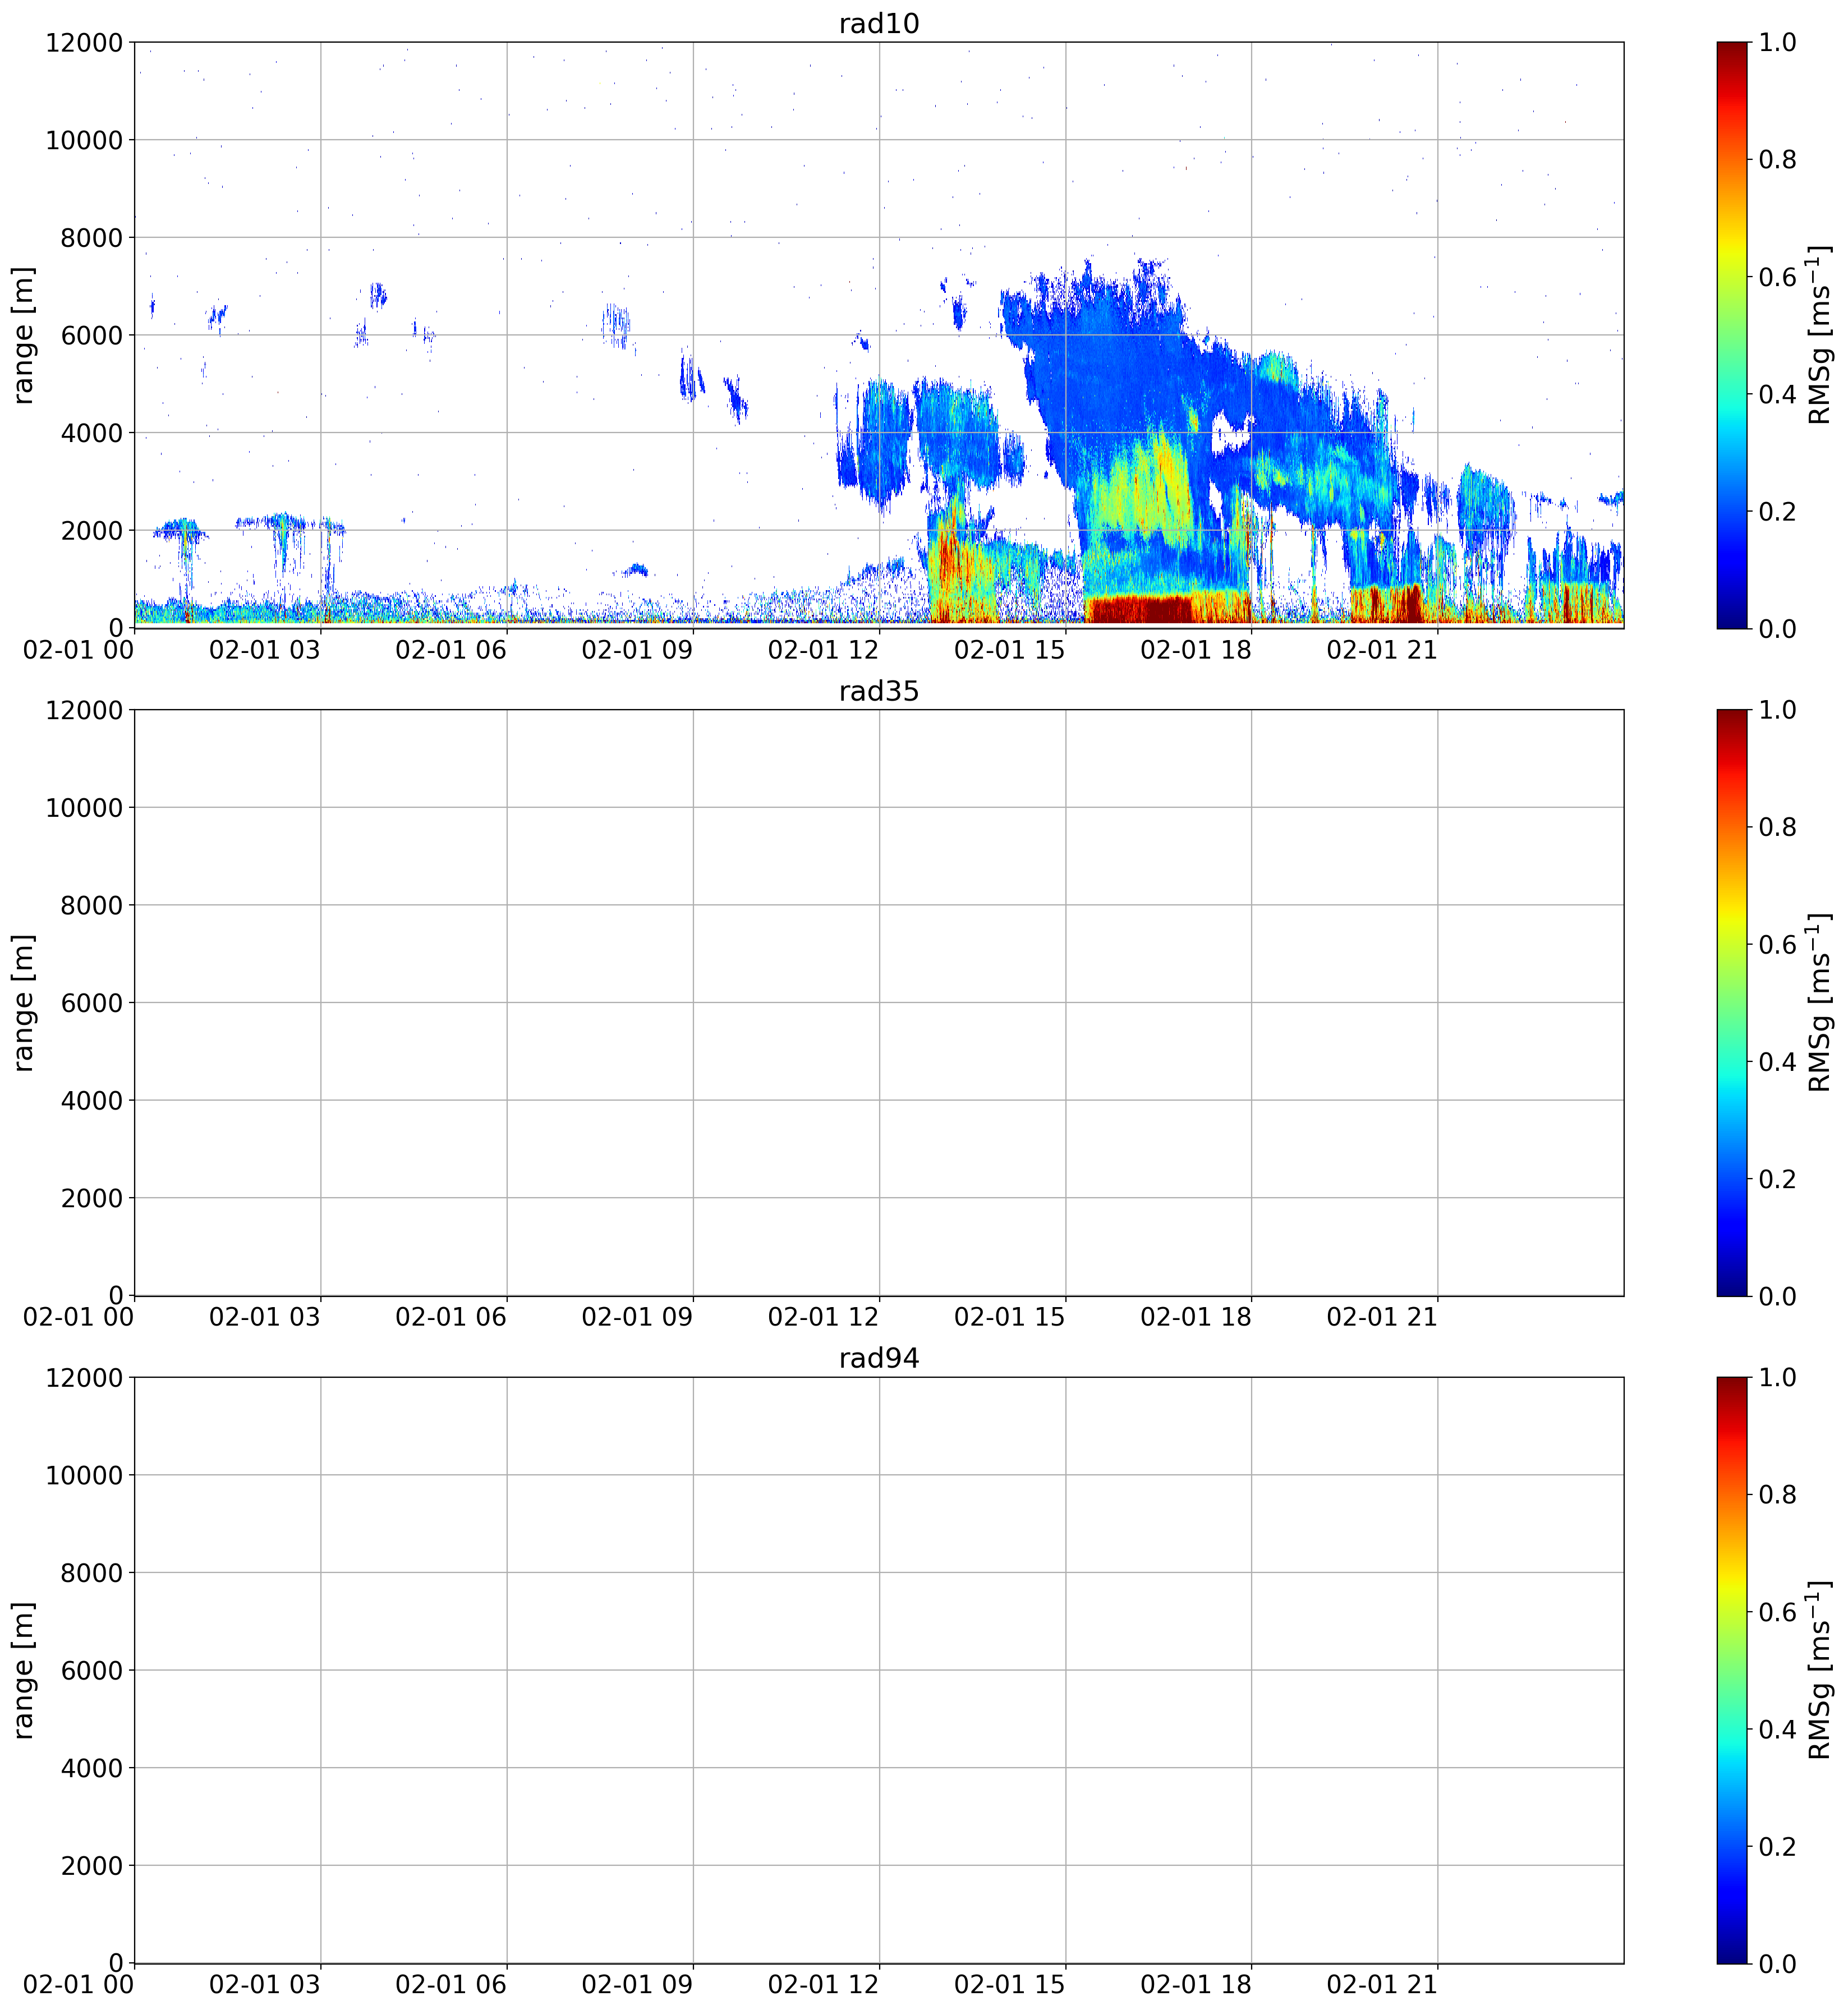Click the 'range [m]' axis label of rad10

pyautogui.click(x=23, y=335)
